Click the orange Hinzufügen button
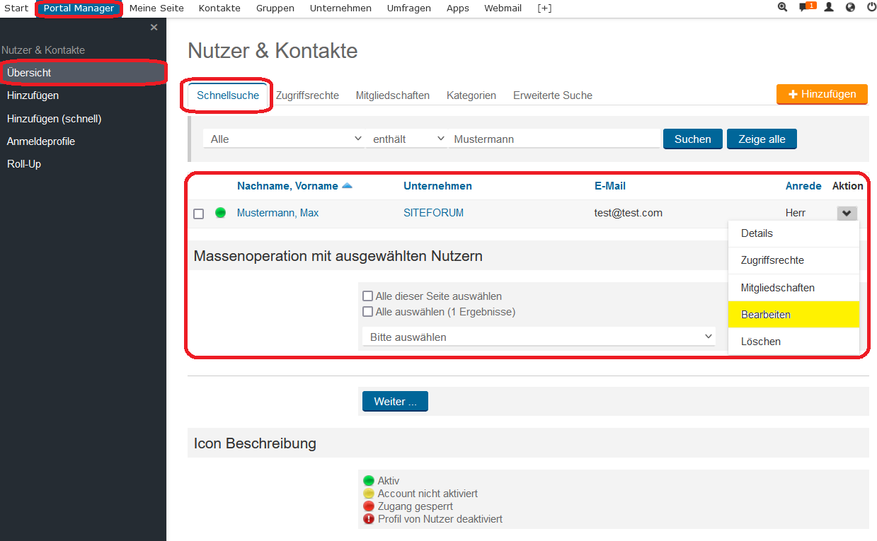 [x=822, y=94]
